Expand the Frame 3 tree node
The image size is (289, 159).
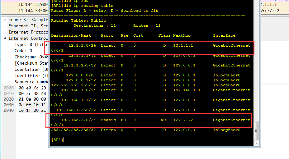click(x=5, y=20)
